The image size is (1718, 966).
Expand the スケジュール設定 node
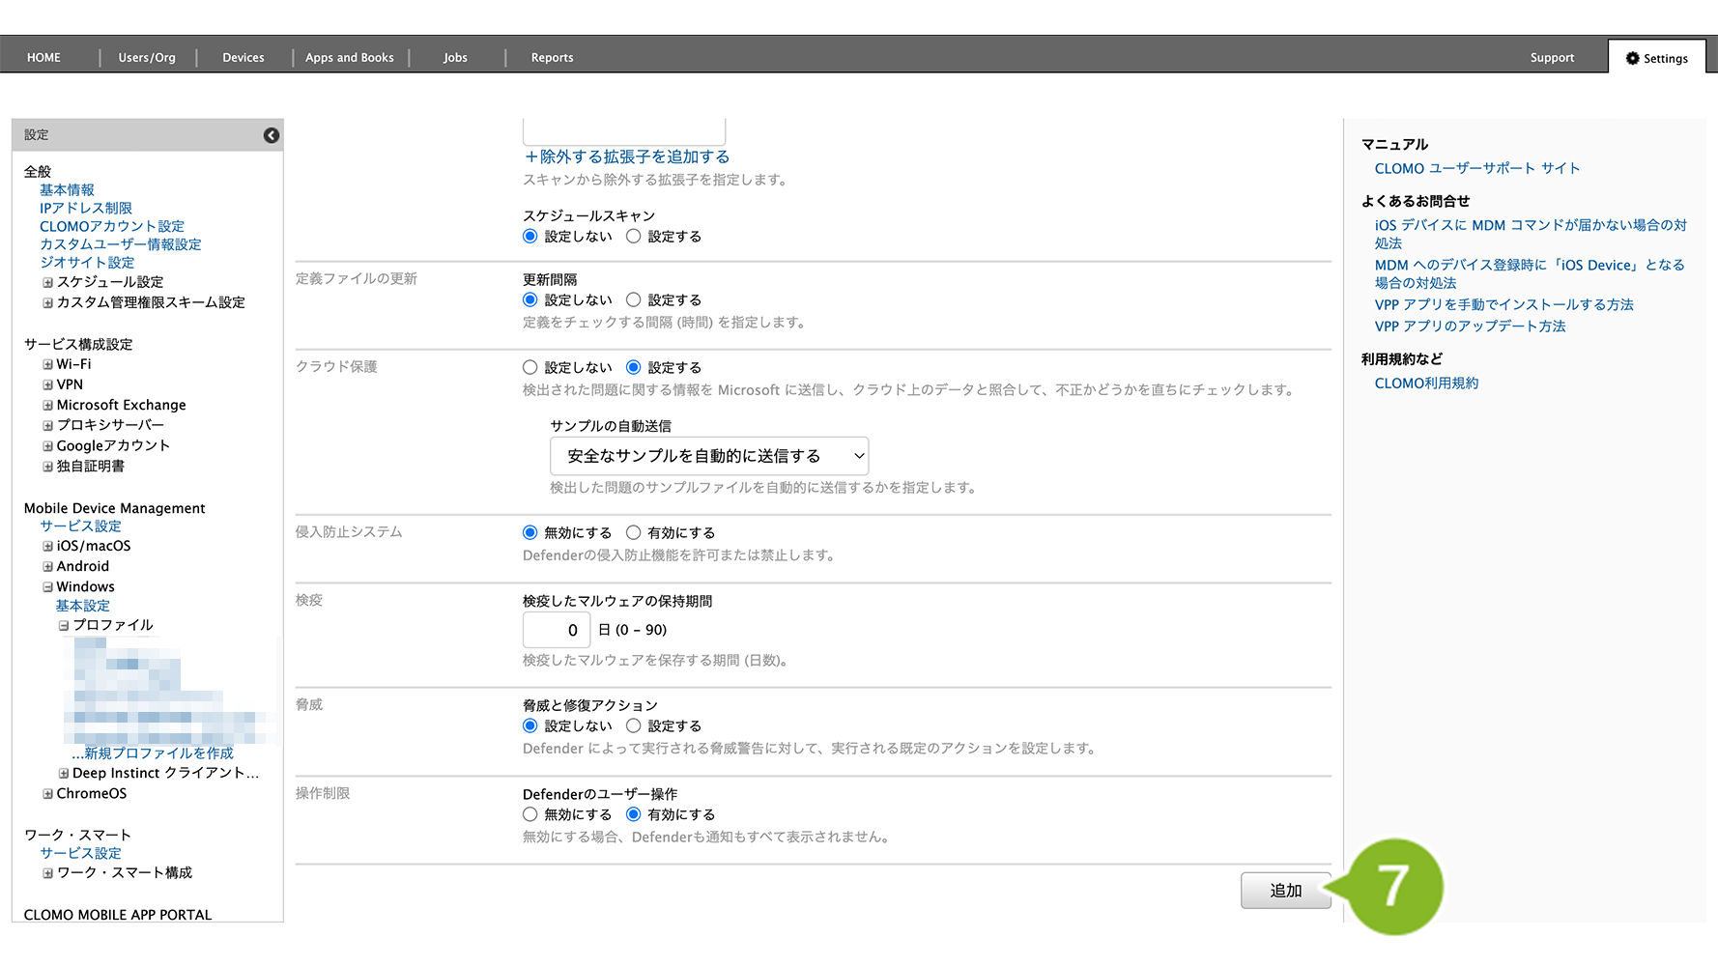tap(47, 283)
